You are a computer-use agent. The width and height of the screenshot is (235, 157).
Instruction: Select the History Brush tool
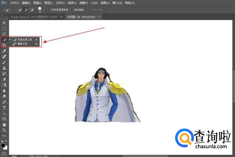click(x=4, y=74)
